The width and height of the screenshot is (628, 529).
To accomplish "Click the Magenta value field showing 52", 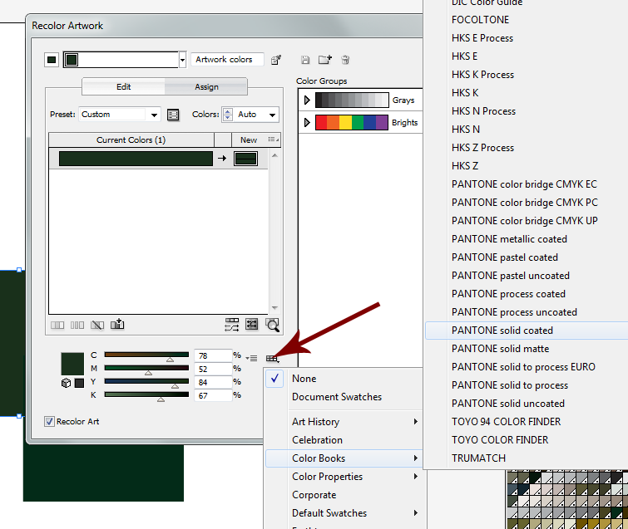I will pos(213,369).
